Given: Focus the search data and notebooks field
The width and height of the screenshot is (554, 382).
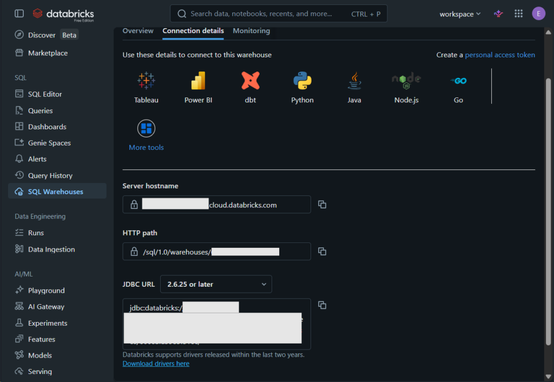Looking at the screenshot, I should pyautogui.click(x=279, y=14).
